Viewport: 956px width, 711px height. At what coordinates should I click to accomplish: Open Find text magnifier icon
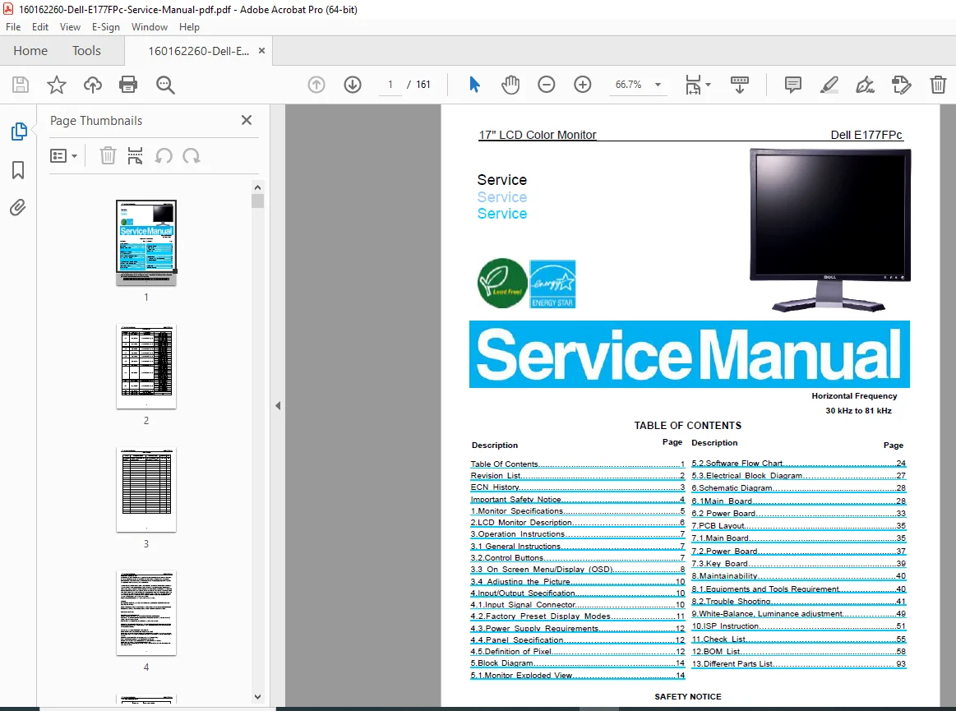tap(165, 85)
